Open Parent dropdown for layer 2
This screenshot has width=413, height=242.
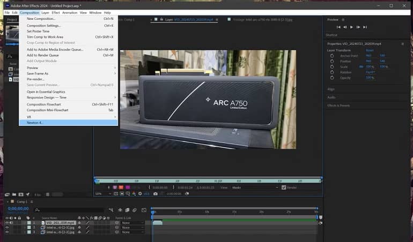[132, 228]
